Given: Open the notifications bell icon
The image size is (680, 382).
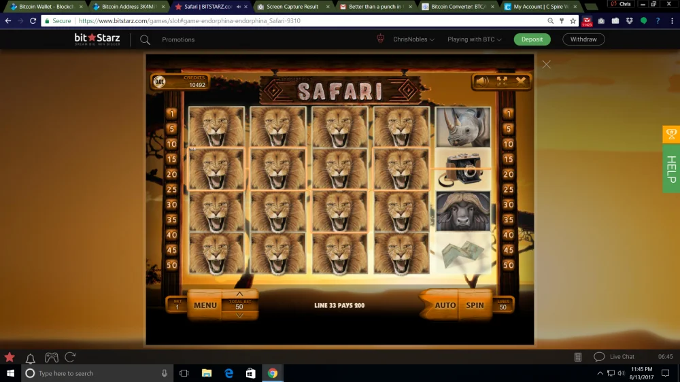Looking at the screenshot, I should [x=31, y=358].
